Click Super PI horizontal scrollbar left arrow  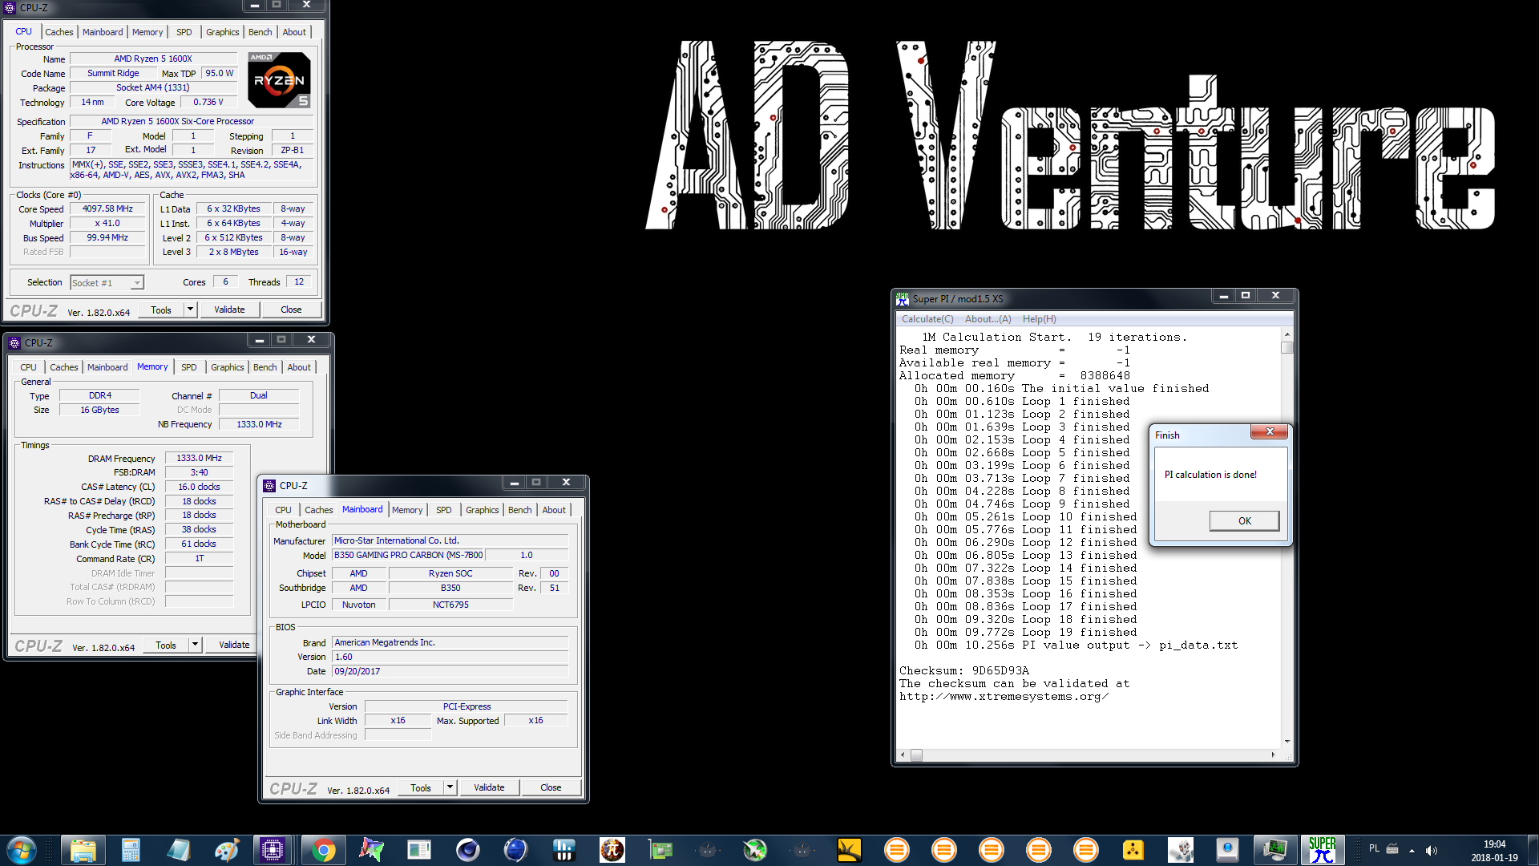click(903, 755)
